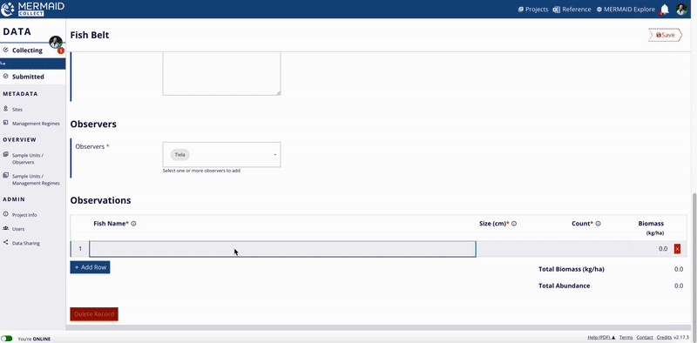Click the Fish Name info icon

pos(133,224)
